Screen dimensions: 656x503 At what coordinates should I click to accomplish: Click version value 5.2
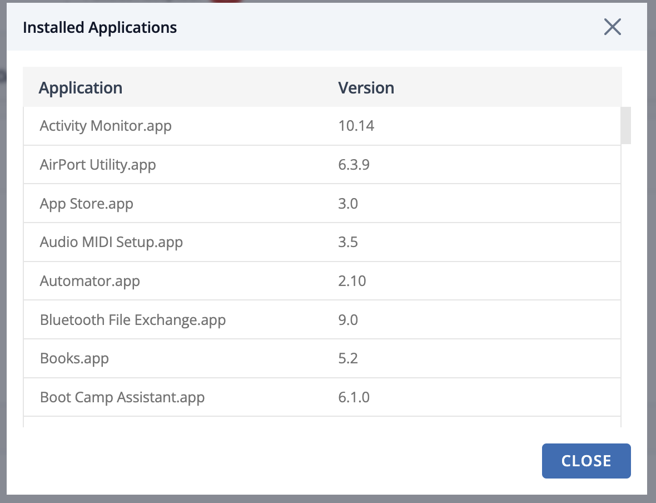348,358
